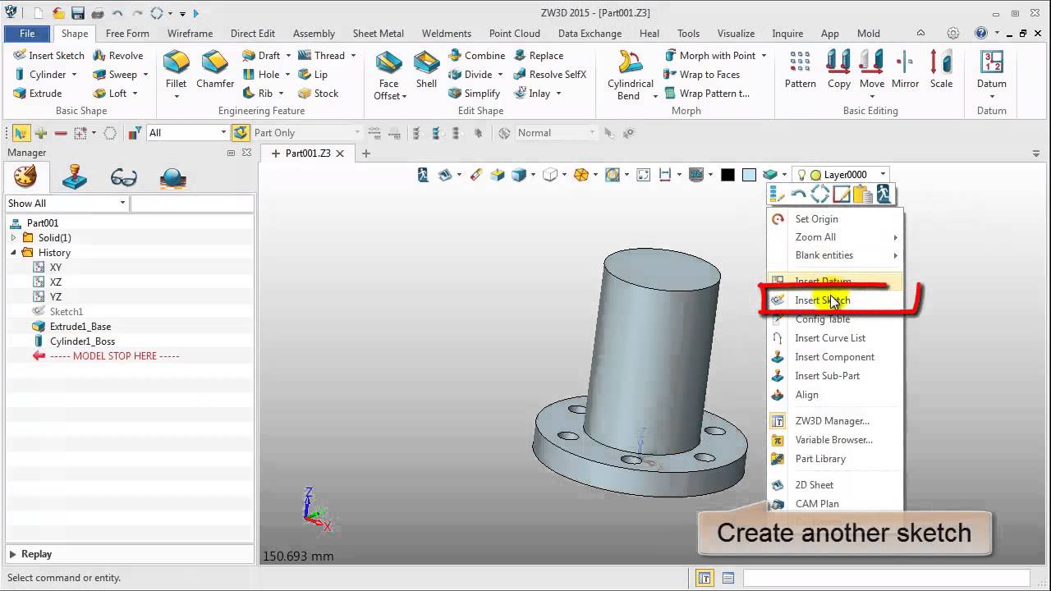Toggle the pick filter arrow icon
The image size is (1051, 591).
tap(21, 132)
